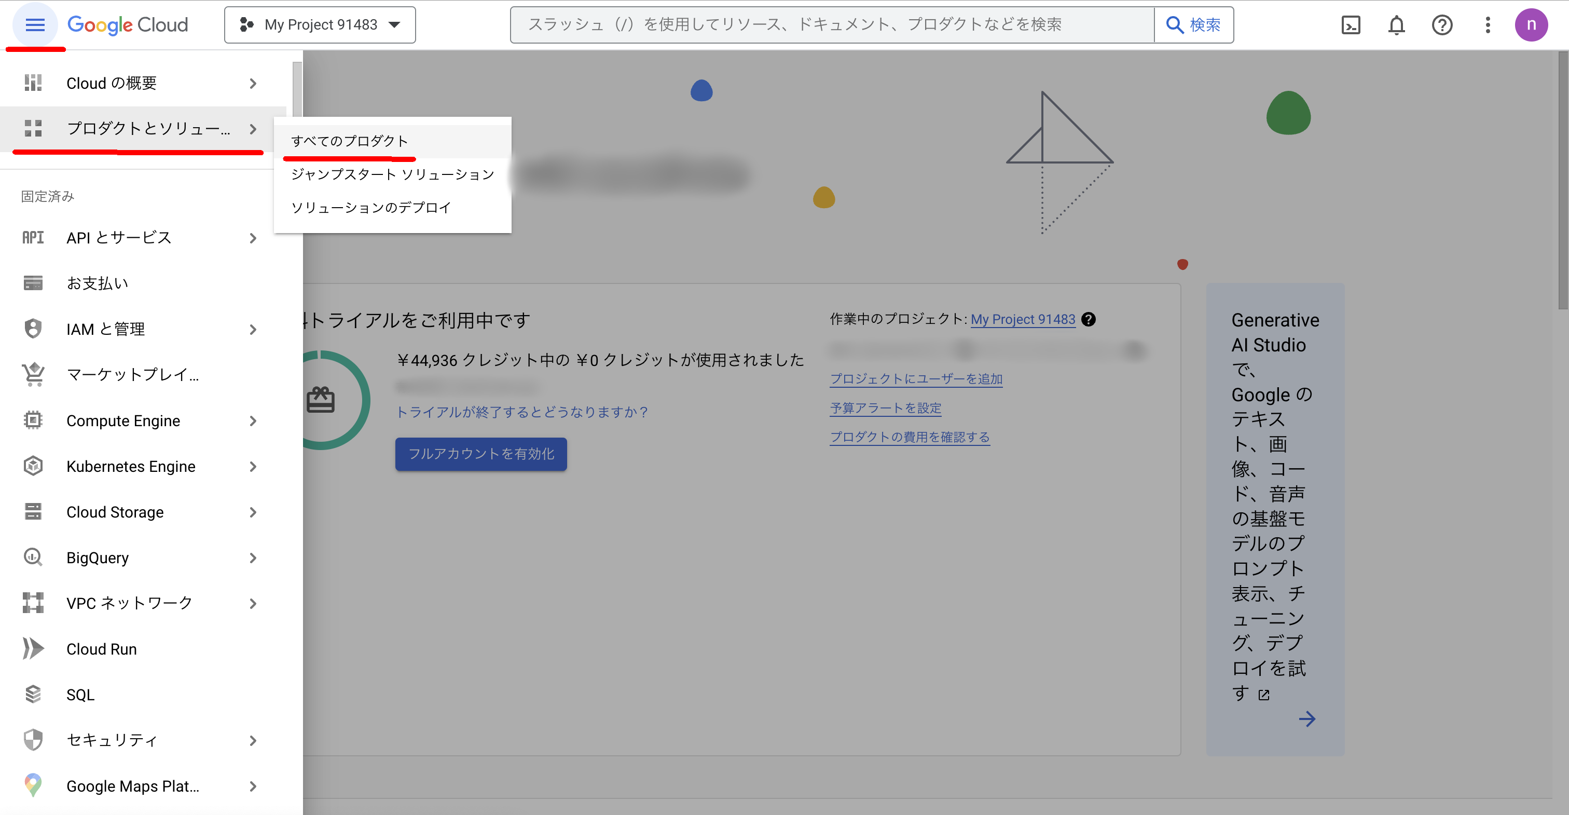
Task: Activate Cloud Shell terminal
Action: (x=1351, y=24)
